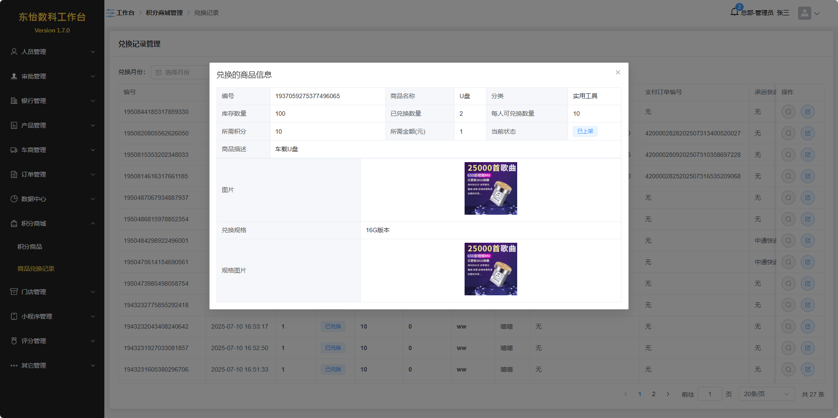Click view icon for record 1950844185317859330
838x418 pixels.
[788, 112]
